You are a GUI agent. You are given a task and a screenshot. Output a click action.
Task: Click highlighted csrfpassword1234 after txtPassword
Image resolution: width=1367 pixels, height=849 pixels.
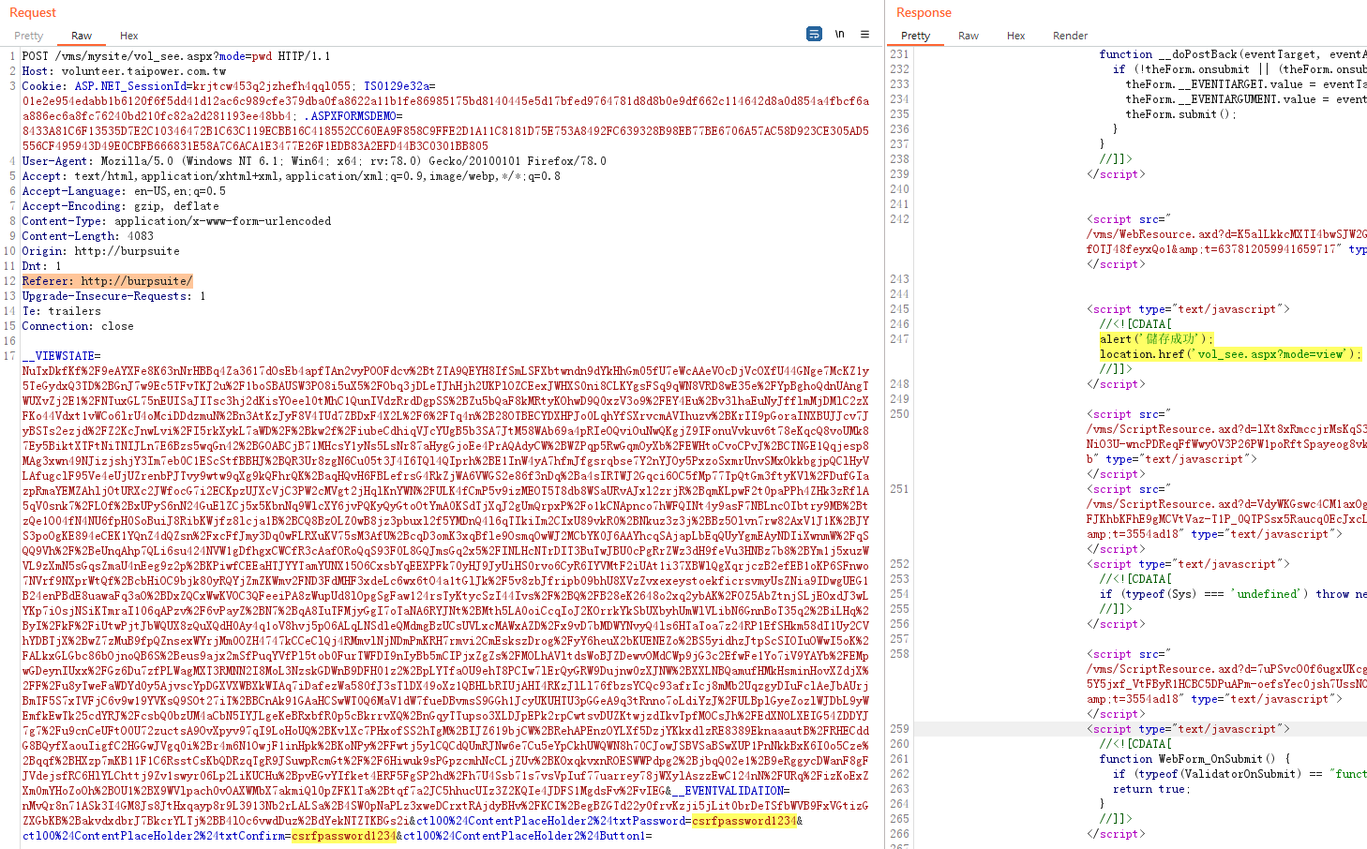(744, 821)
